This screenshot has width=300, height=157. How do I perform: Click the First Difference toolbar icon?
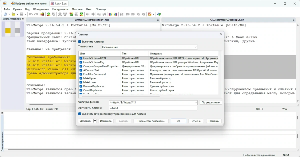71,14
